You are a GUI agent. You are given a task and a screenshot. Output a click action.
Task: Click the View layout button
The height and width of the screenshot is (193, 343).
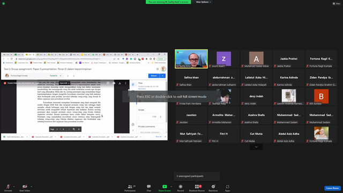tap(337, 4)
